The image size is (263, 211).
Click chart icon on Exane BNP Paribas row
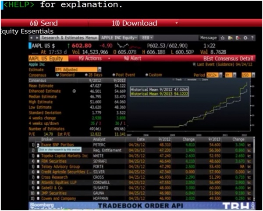249,145
